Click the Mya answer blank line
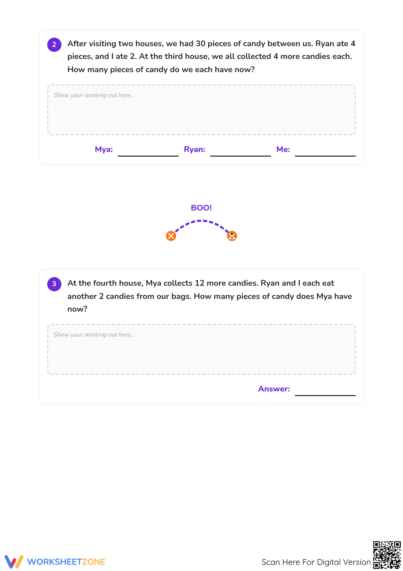The height and width of the screenshot is (571, 403). (x=148, y=156)
